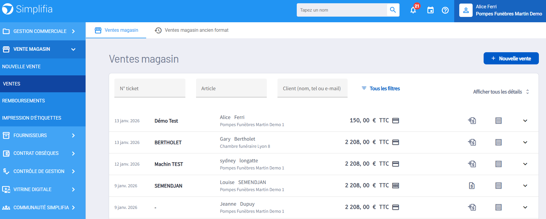The height and width of the screenshot is (219, 546).
Task: Toggle Afficher tous les détails
Action: 501,92
